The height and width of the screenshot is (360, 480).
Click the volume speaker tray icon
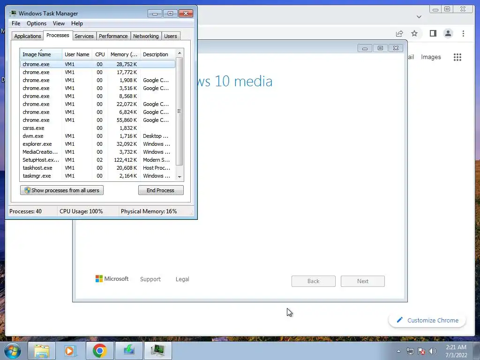[433, 351]
